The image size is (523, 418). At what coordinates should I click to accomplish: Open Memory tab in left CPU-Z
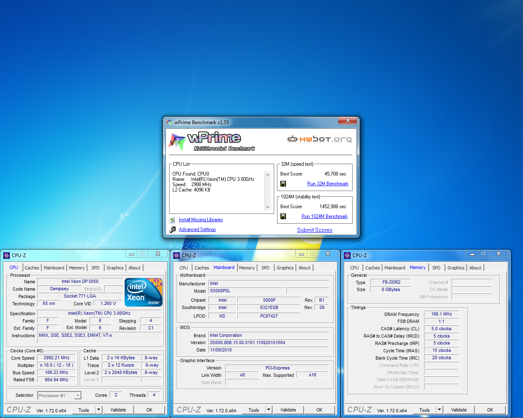pyautogui.click(x=77, y=268)
